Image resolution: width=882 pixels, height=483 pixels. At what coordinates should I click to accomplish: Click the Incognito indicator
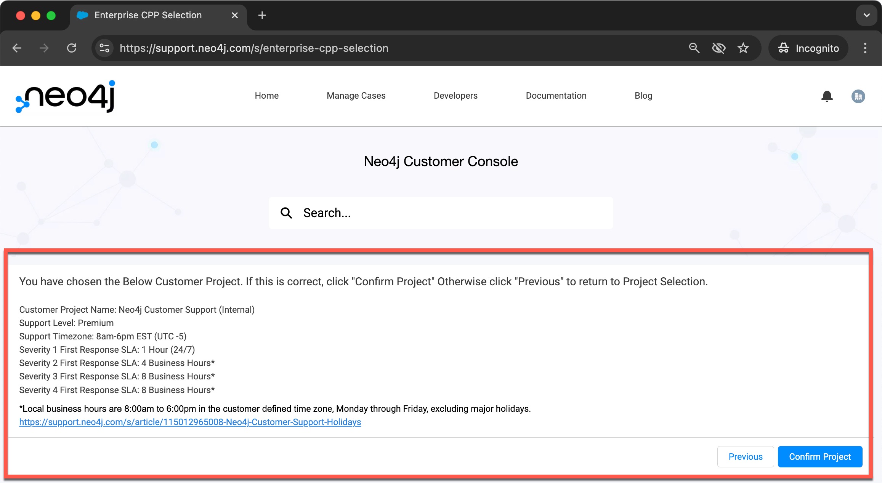pos(808,48)
